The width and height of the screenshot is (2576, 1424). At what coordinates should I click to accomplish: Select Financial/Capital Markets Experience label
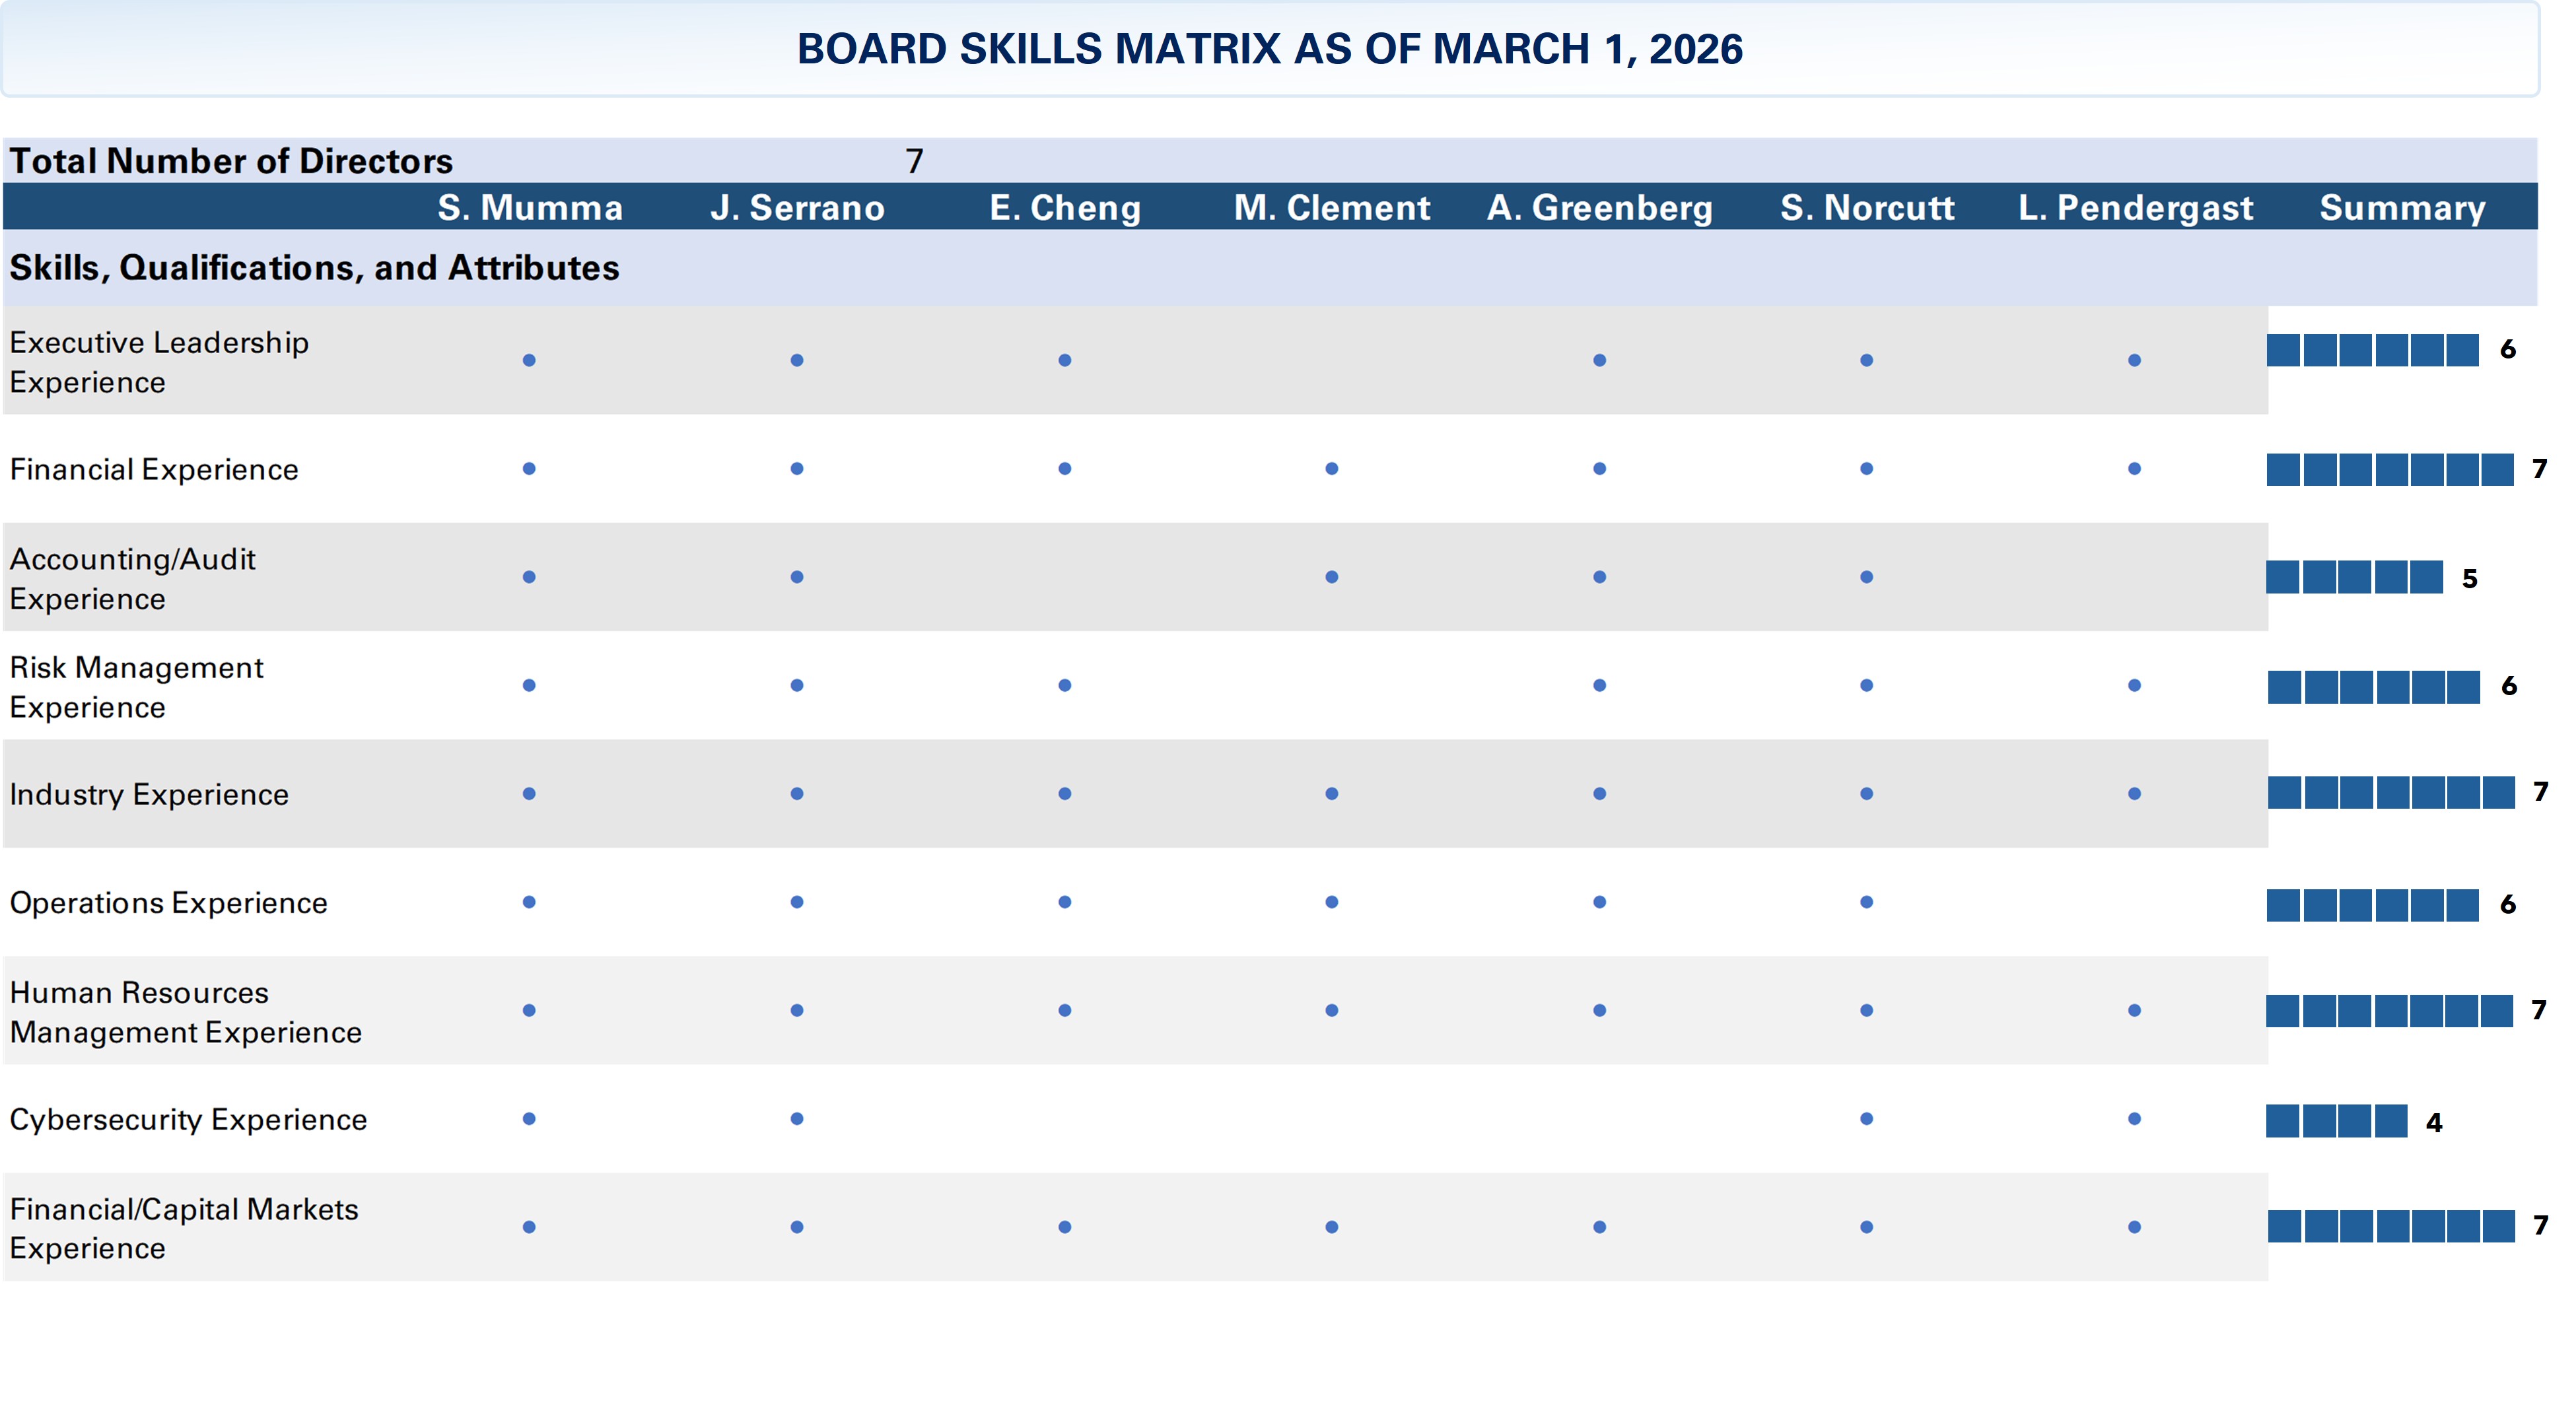pos(184,1228)
